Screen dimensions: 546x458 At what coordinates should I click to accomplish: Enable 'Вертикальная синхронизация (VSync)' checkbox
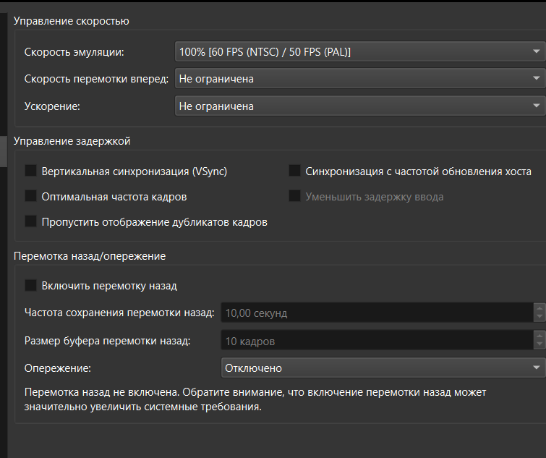click(31, 171)
